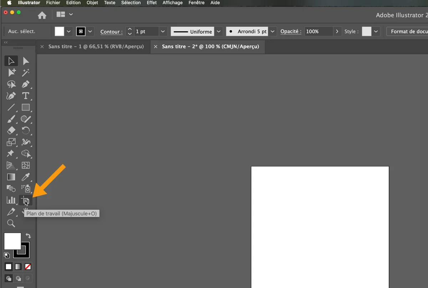
Task: Open the Affichage menu
Action: [x=173, y=2]
